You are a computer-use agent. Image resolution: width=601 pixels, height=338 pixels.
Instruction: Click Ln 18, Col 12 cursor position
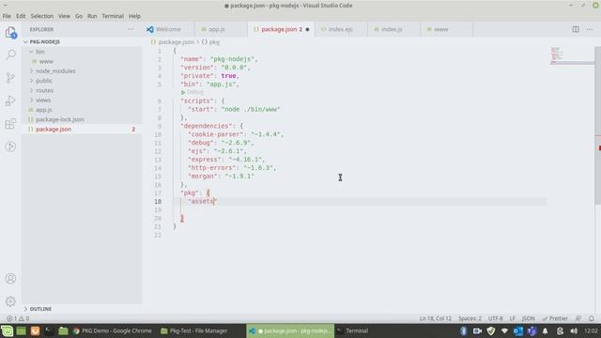tap(436, 318)
